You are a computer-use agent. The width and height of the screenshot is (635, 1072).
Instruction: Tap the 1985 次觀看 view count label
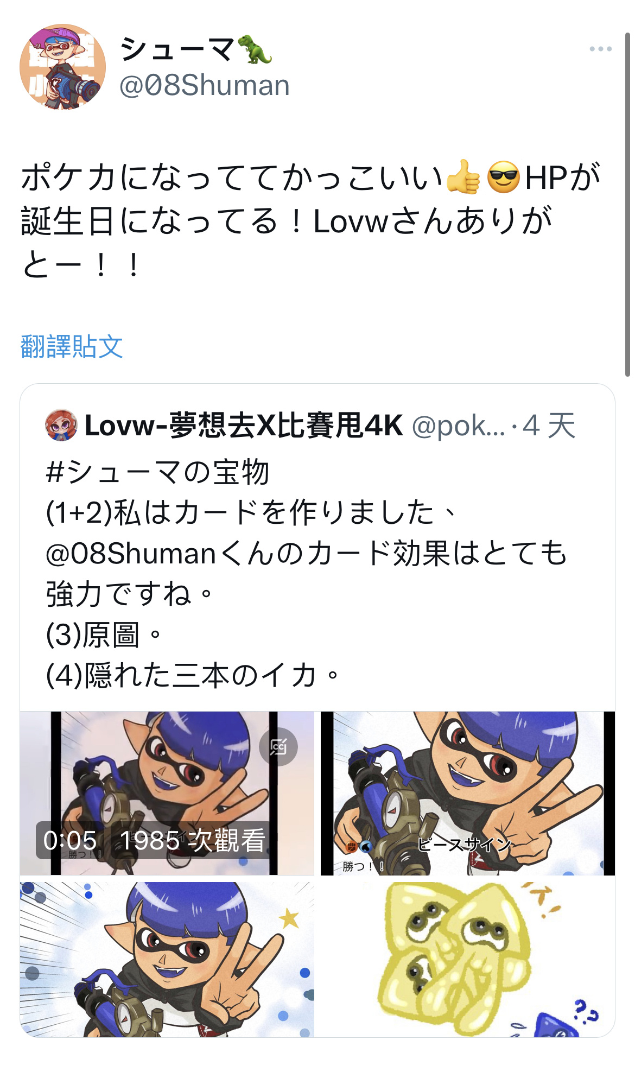coord(192,841)
